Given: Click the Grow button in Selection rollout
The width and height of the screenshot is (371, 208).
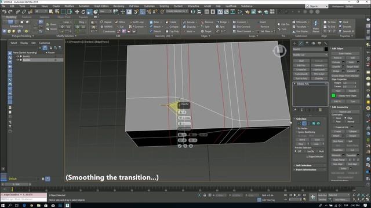Looking at the screenshot, I should [317, 140].
